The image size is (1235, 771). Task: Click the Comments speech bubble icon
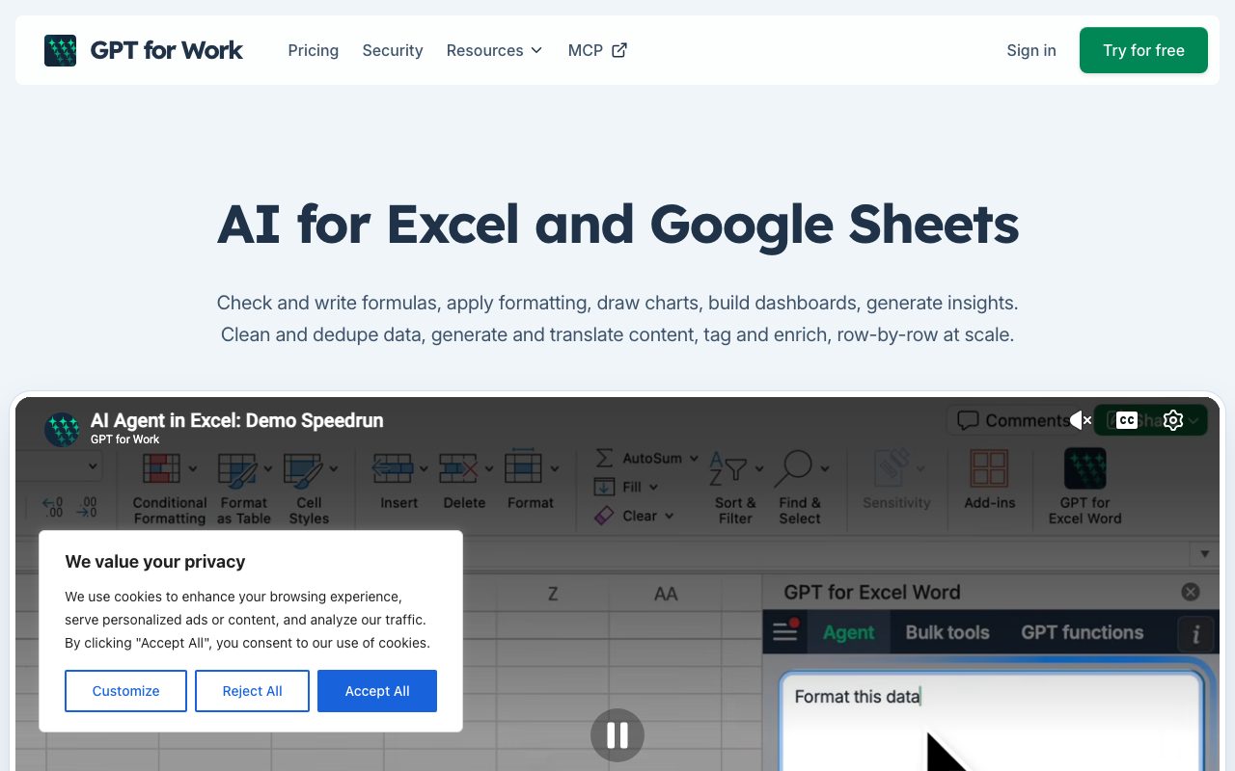pyautogui.click(x=968, y=420)
